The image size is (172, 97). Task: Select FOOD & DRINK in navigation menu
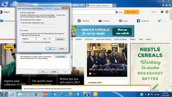pos(120,39)
